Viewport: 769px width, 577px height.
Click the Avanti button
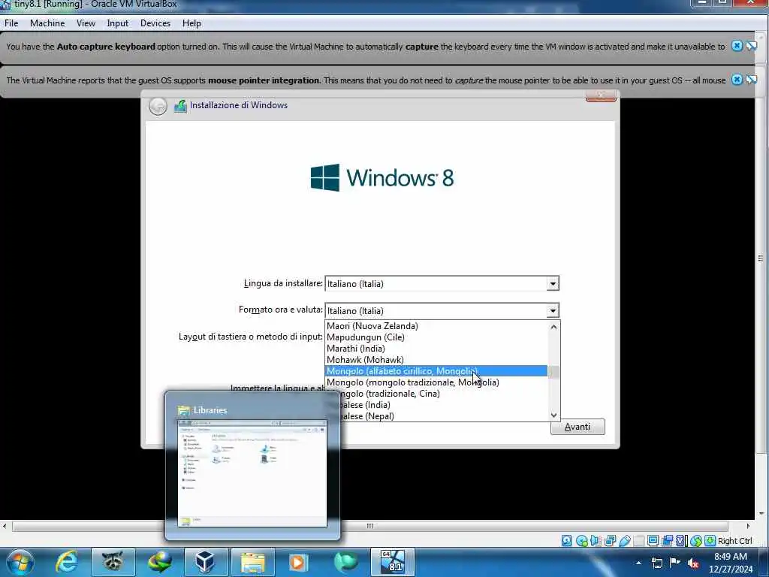pos(578,427)
